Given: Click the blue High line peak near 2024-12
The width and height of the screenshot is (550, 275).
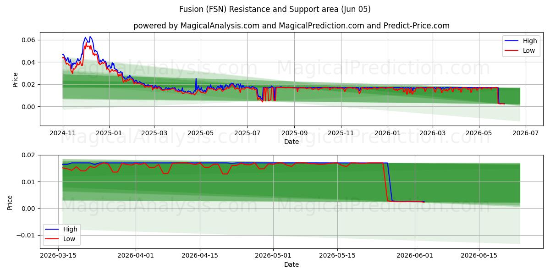Looking at the screenshot, I should click(x=90, y=37).
